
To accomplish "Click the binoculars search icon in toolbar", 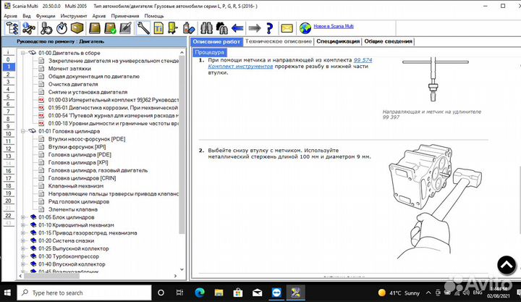I will click(x=205, y=28).
